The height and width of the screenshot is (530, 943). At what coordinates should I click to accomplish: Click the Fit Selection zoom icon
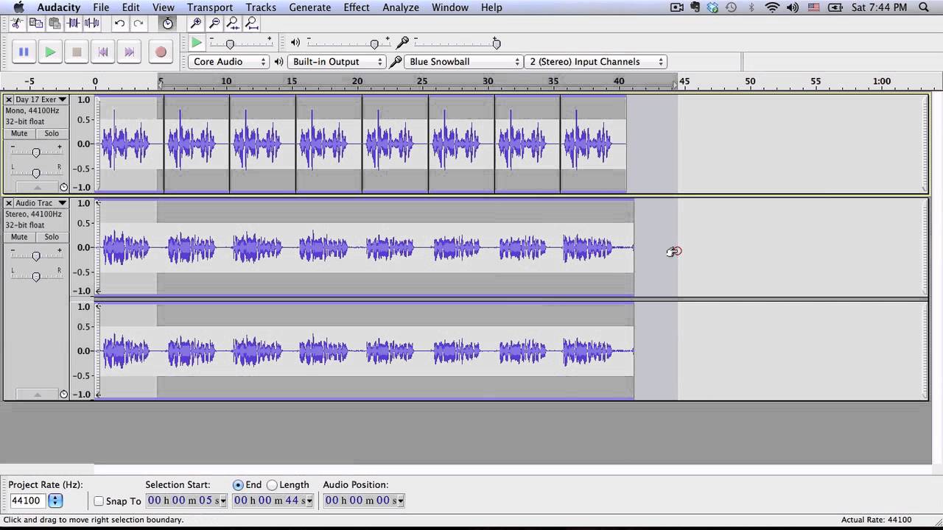click(233, 24)
